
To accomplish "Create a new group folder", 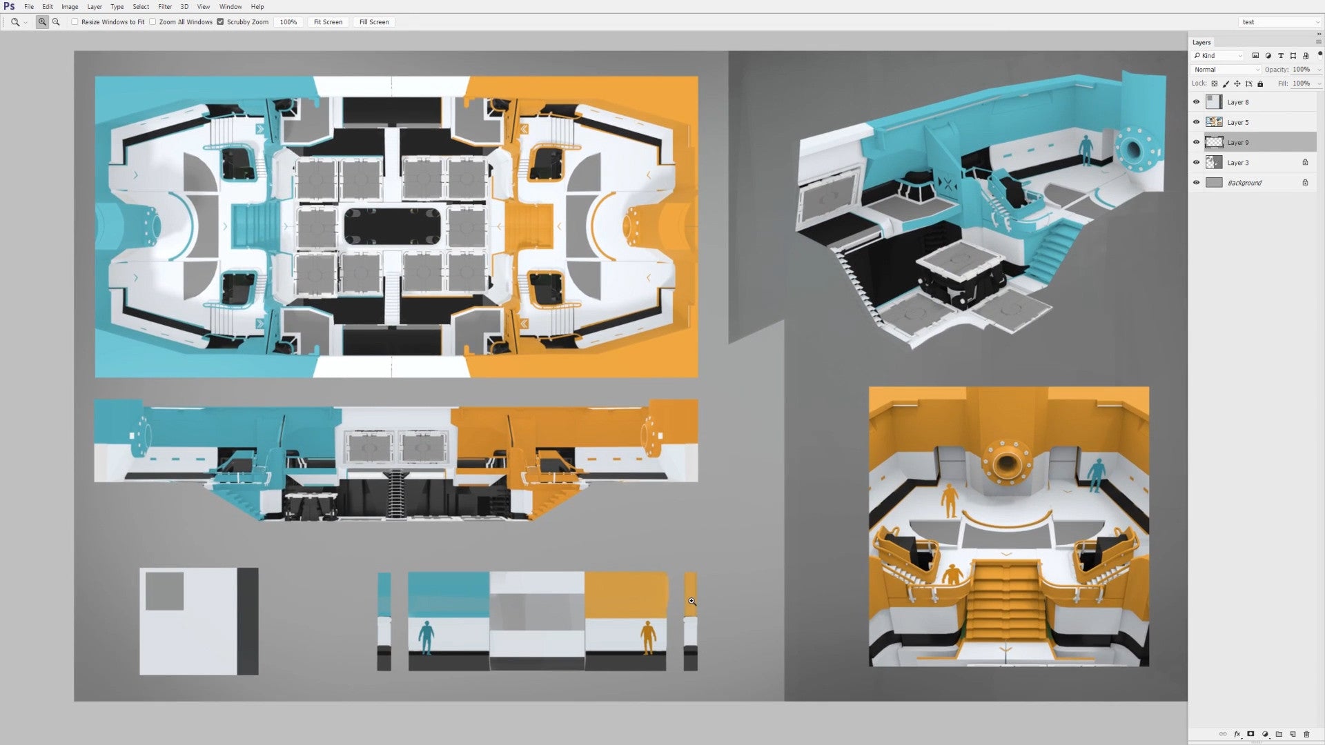I will tap(1280, 734).
